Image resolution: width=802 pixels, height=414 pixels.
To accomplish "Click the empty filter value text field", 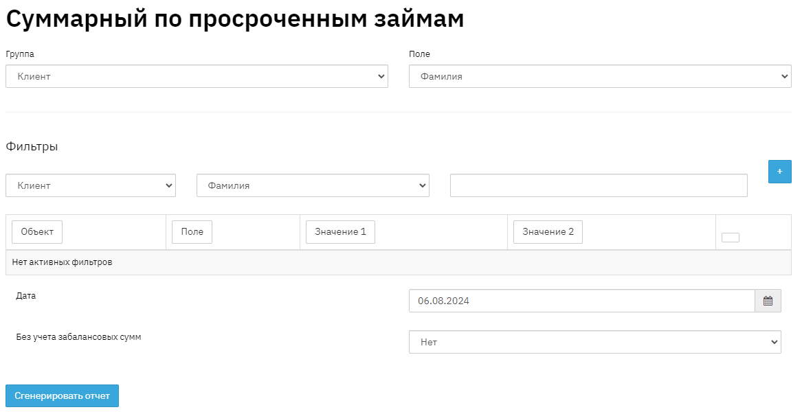I will click(598, 185).
